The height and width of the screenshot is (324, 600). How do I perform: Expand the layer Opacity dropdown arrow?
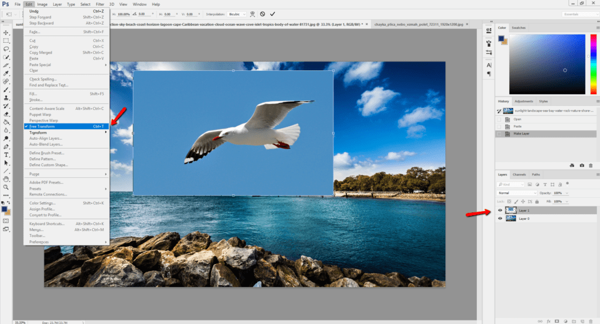pyautogui.click(x=566, y=192)
